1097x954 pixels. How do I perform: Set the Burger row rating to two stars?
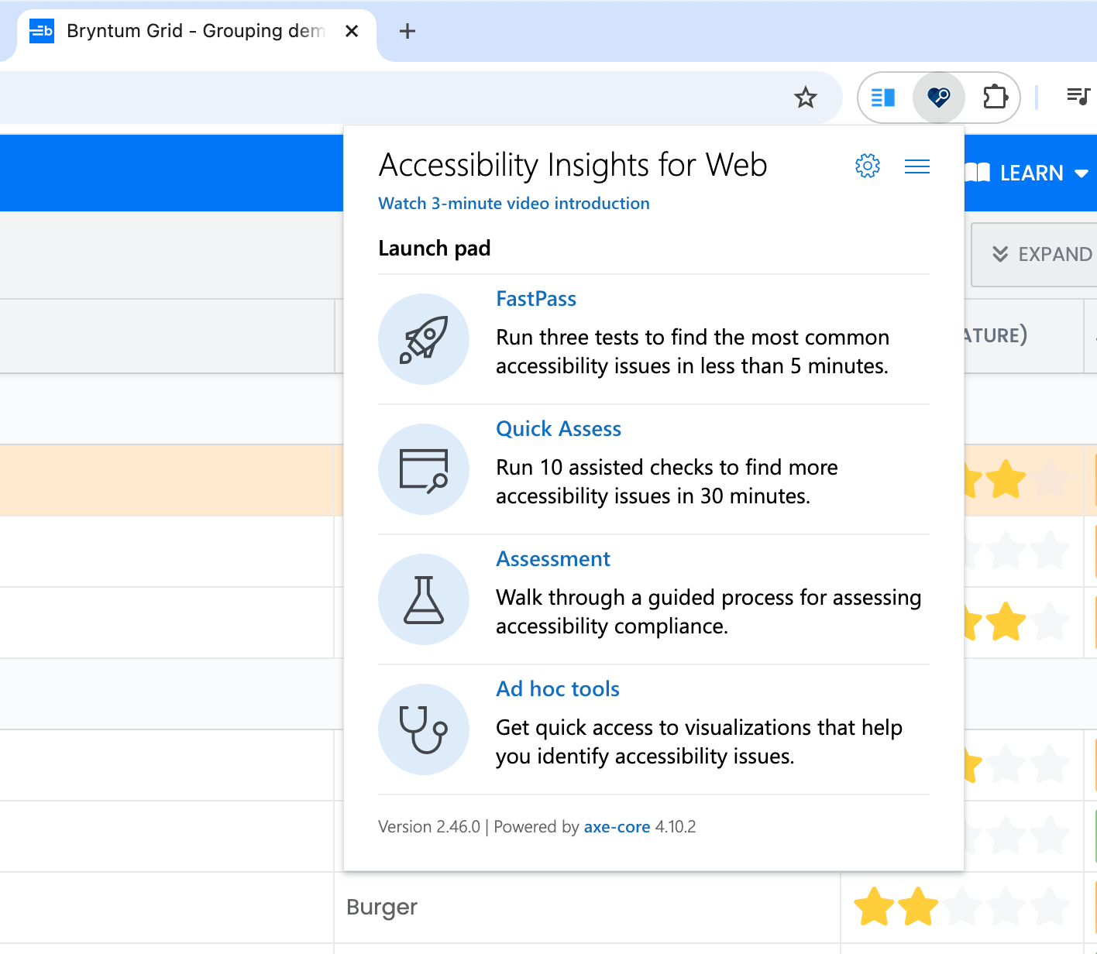(918, 907)
